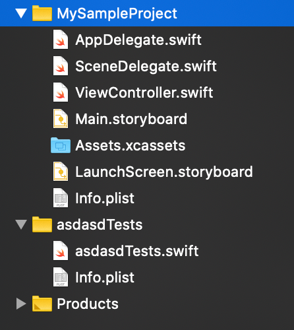Select SceneDelegate.swift file name

(x=146, y=67)
